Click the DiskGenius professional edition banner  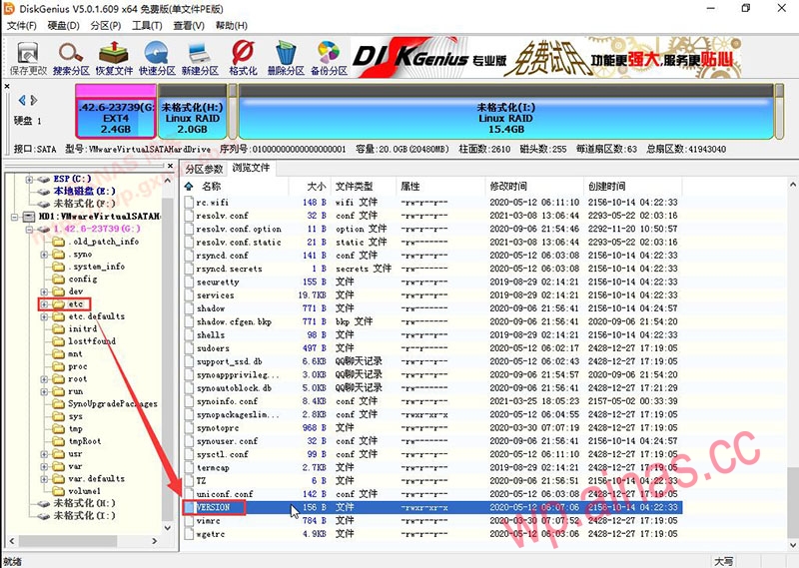[x=545, y=58]
